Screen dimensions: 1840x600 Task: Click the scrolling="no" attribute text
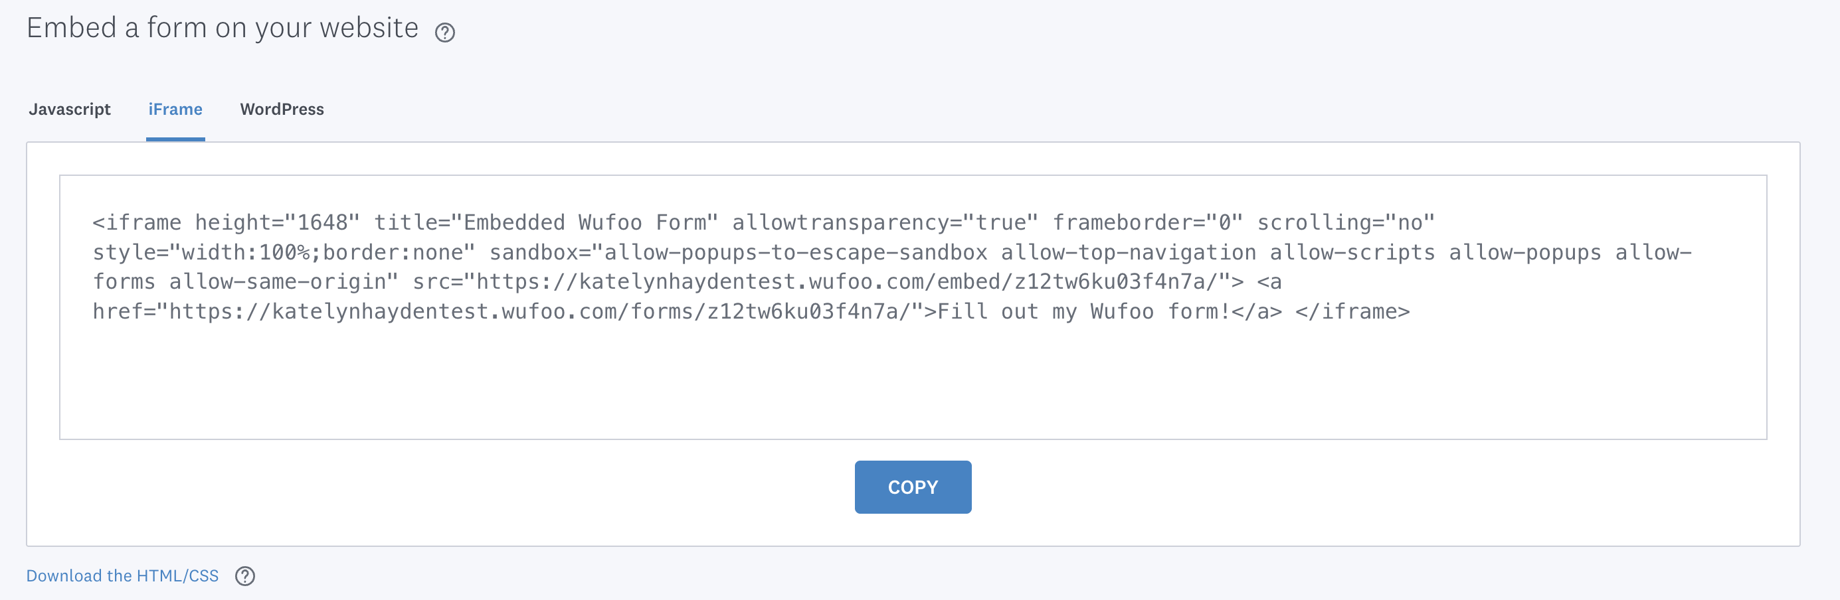(1346, 222)
